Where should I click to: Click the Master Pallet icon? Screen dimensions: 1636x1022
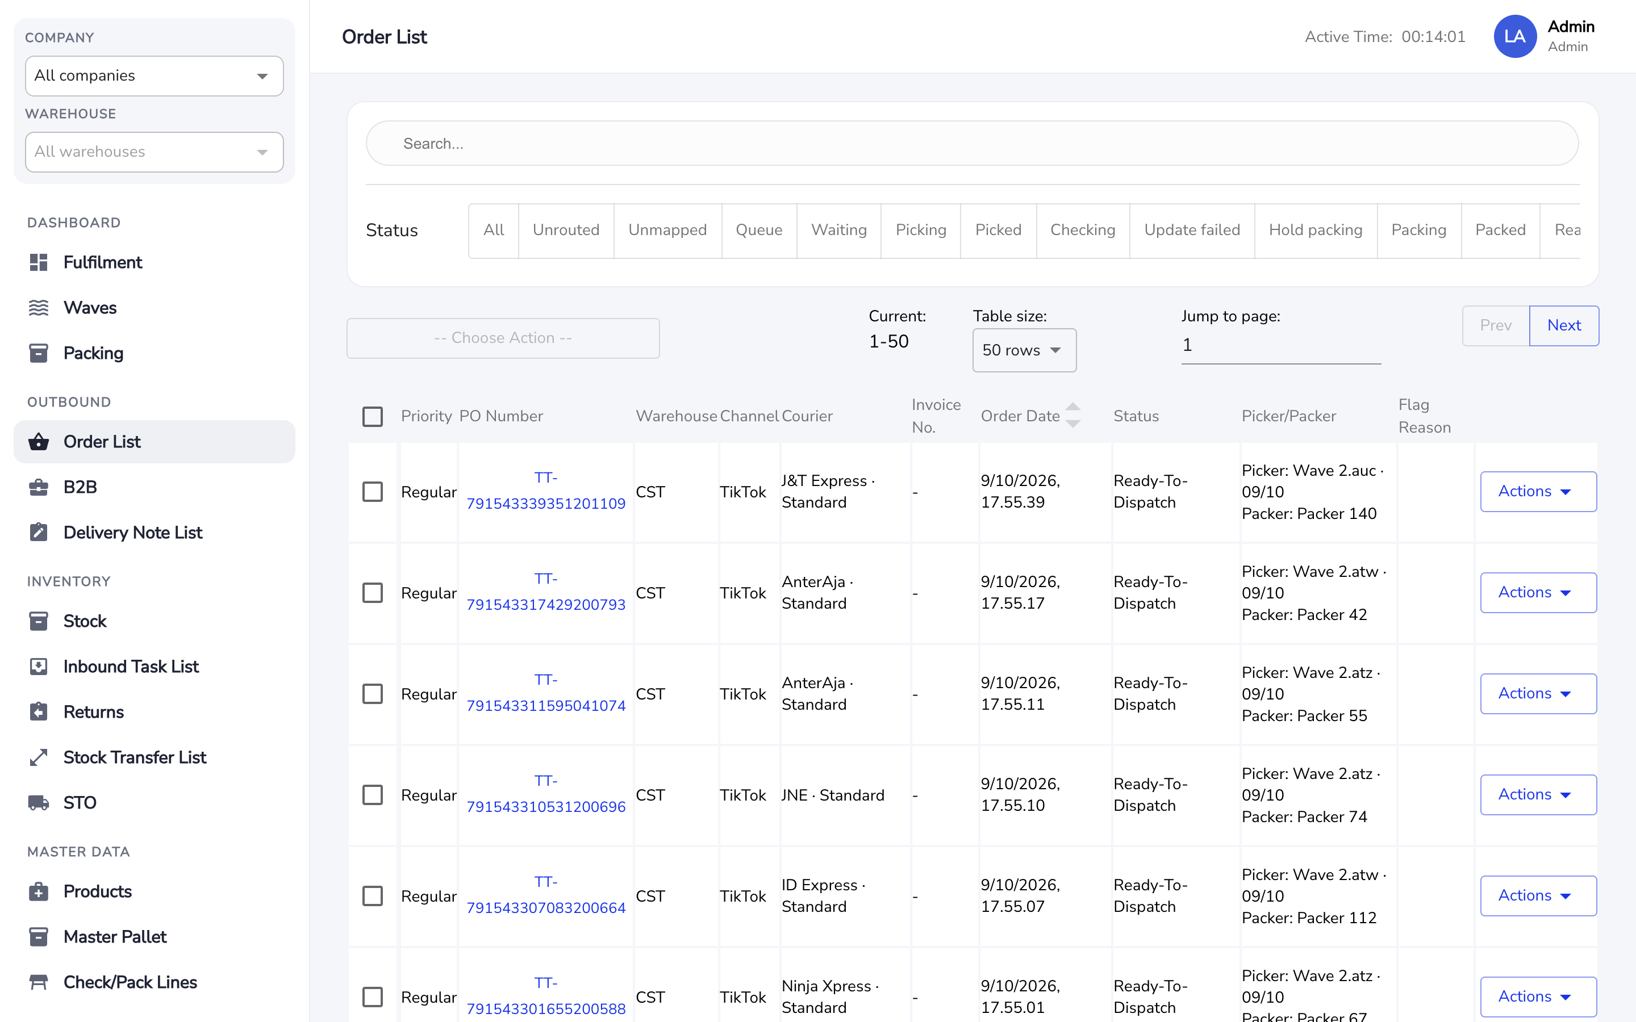coord(39,936)
